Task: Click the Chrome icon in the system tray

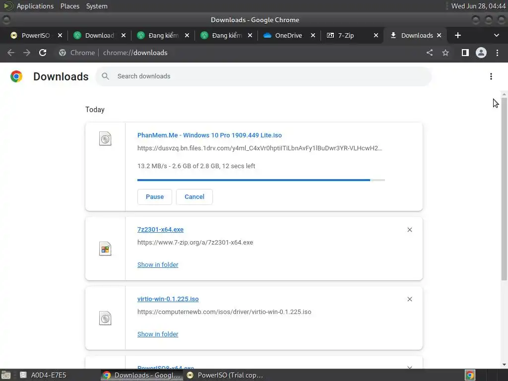Action: click(x=470, y=375)
